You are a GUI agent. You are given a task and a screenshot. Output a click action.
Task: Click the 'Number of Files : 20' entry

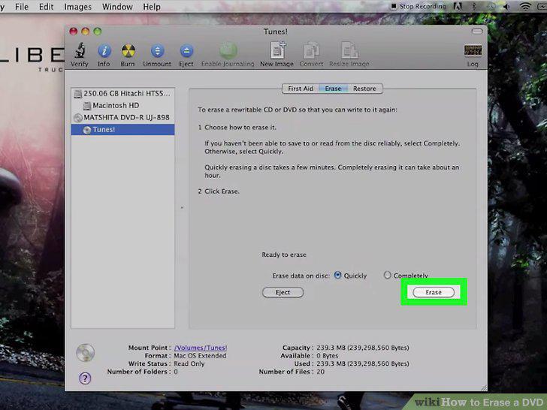point(292,372)
